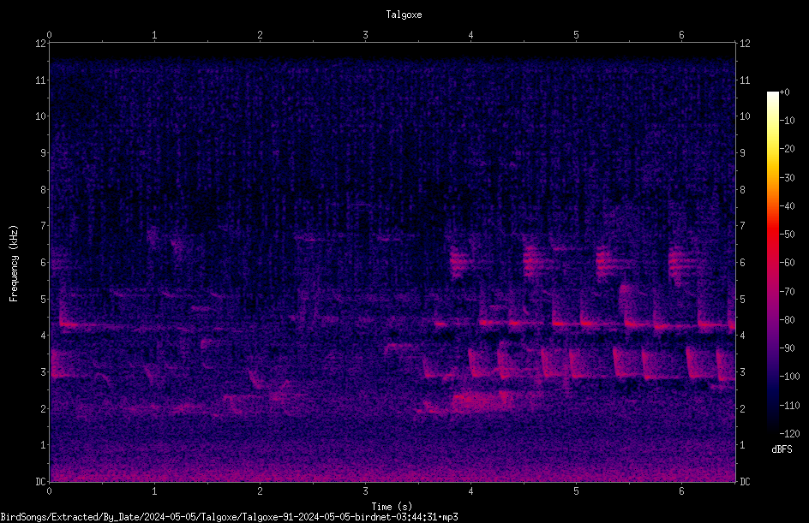
Task: Click the Frequency (kHz) axis title
Action: coord(14,264)
